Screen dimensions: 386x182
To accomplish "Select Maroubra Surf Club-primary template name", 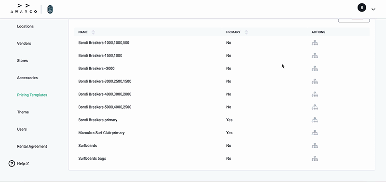I will click(101, 133).
